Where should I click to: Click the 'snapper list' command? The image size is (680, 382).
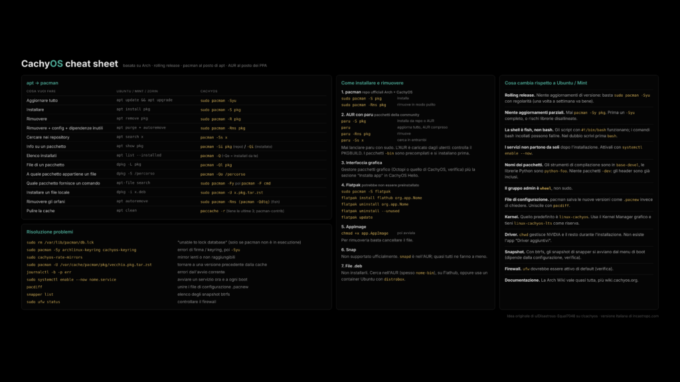40,294
